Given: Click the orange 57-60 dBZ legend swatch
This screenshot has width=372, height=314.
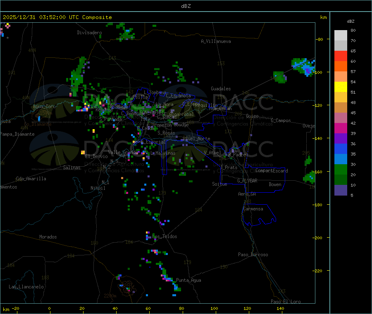Looking at the screenshot, I should coord(341,66).
